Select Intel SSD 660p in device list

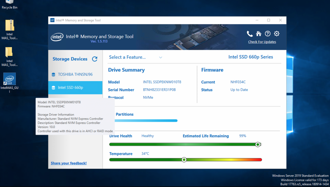[x=75, y=87]
